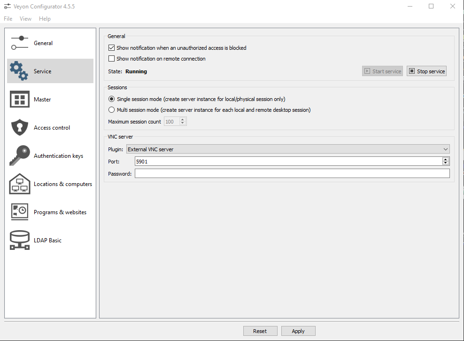464x341 pixels.
Task: Select Multi session mode radio button
Action: tap(112, 110)
